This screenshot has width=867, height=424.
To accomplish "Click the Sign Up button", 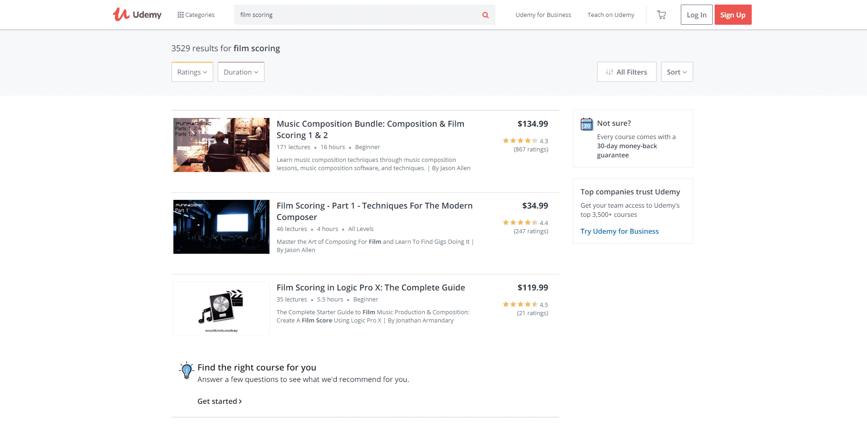I will [x=733, y=15].
